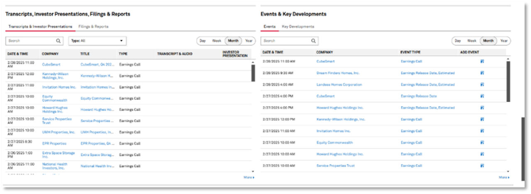
Task: Select Day range in Transcripts panel
Action: pyautogui.click(x=203, y=41)
